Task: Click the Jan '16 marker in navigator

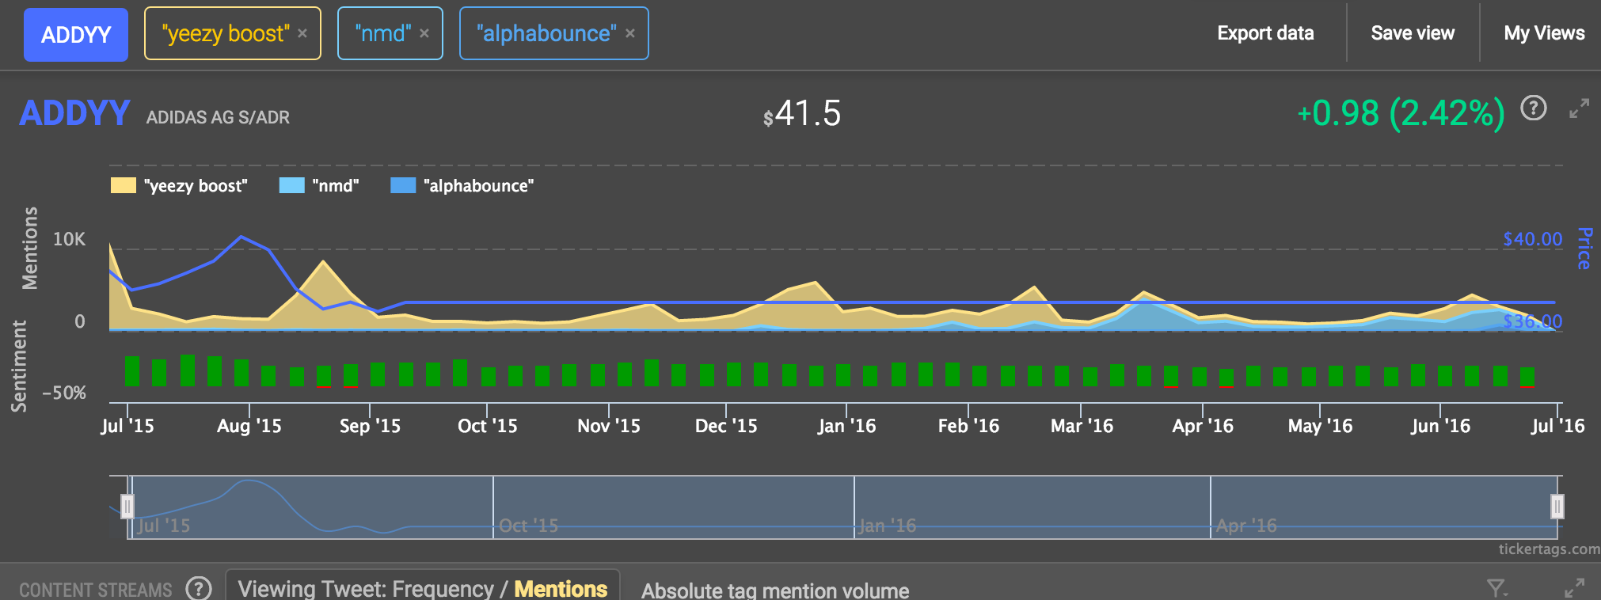Action: [888, 526]
